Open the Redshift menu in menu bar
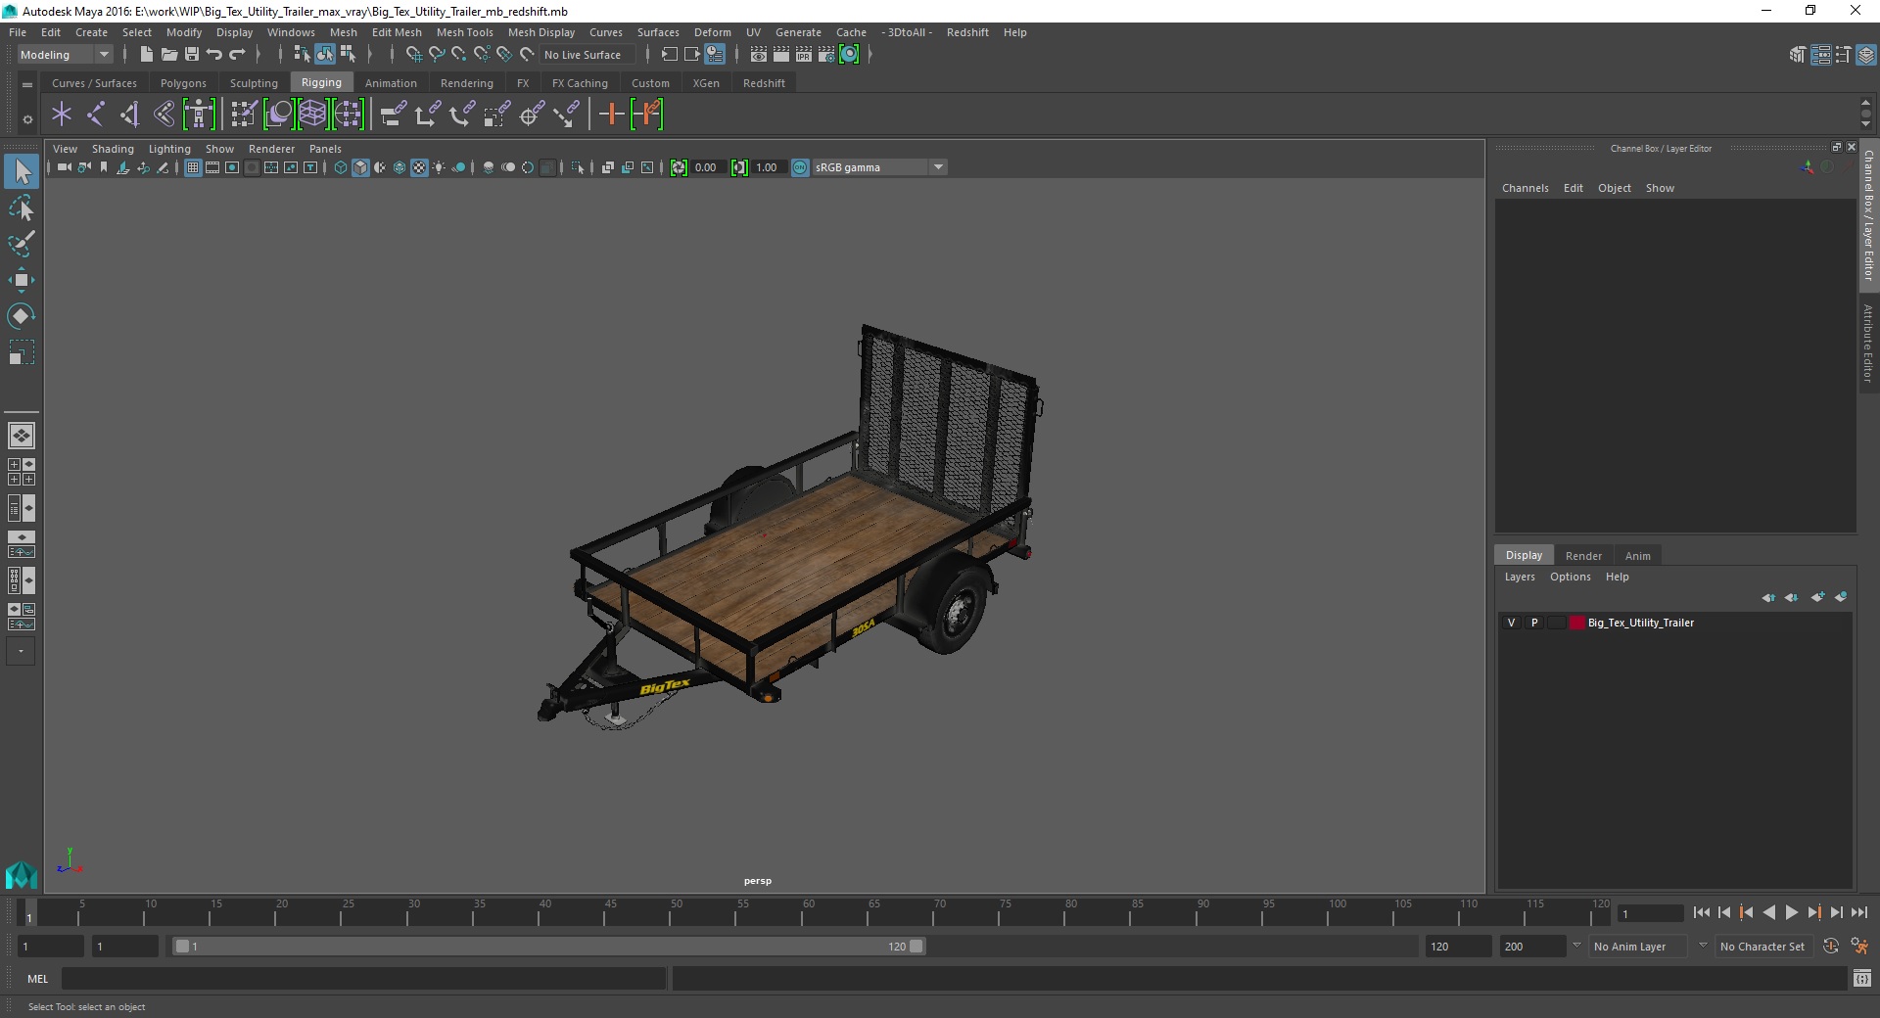Viewport: 1880px width, 1018px height. pyautogui.click(x=967, y=32)
